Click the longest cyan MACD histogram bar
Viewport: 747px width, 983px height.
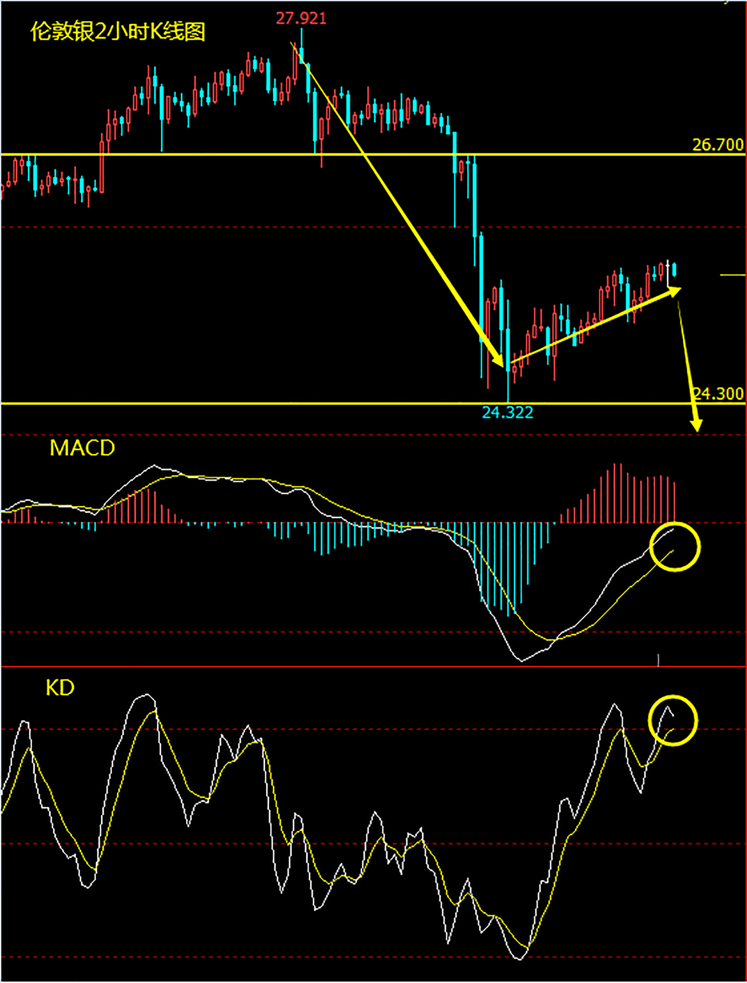(x=508, y=569)
